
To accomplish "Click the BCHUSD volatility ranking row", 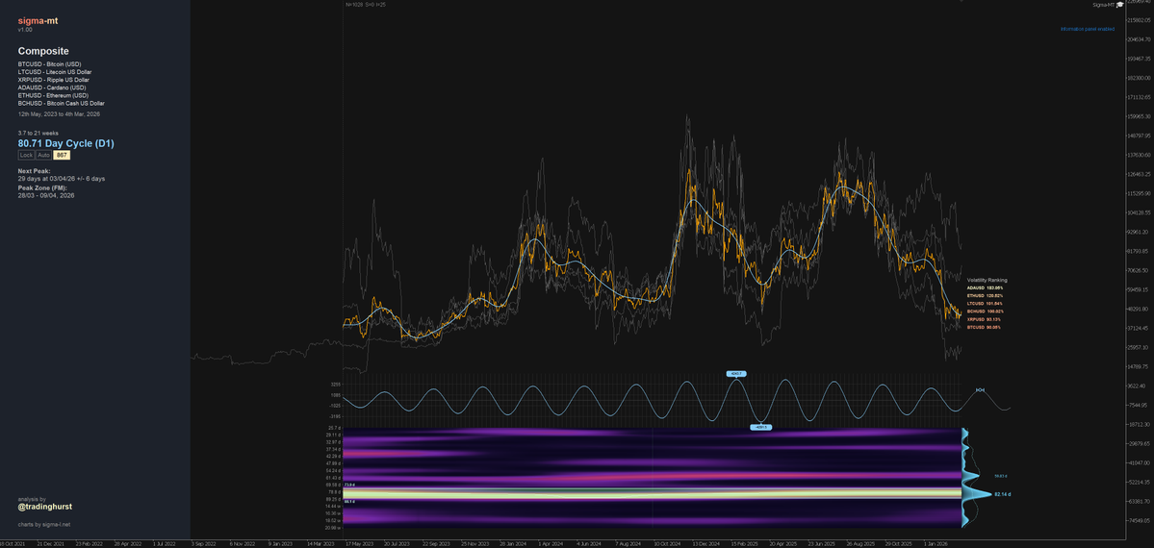I will pyautogui.click(x=985, y=311).
